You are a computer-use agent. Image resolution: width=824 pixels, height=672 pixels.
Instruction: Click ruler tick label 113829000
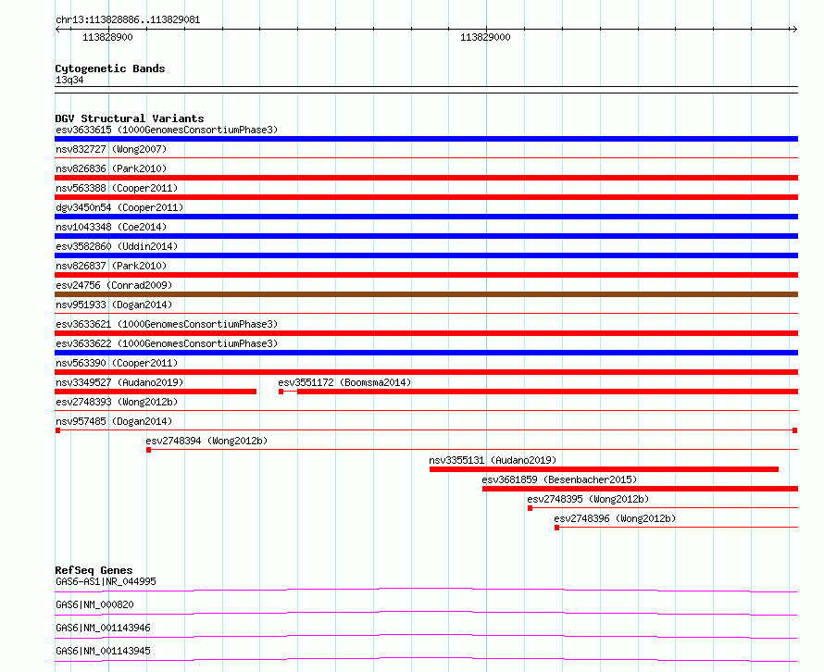coord(485,37)
